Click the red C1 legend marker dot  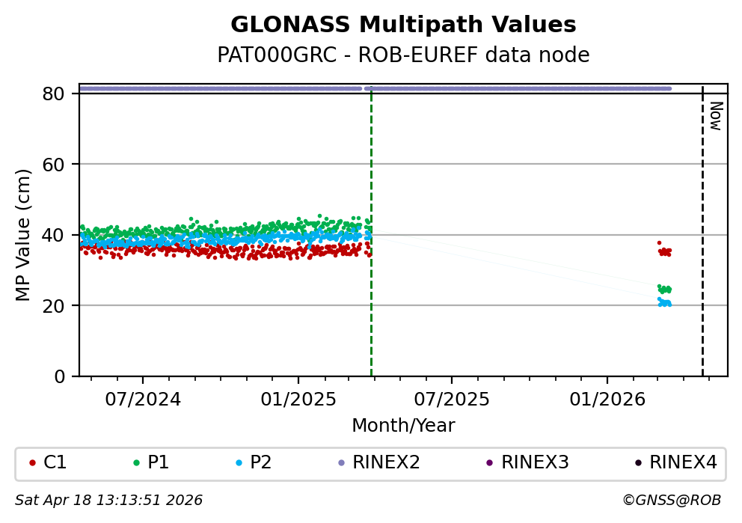[x=32, y=463]
